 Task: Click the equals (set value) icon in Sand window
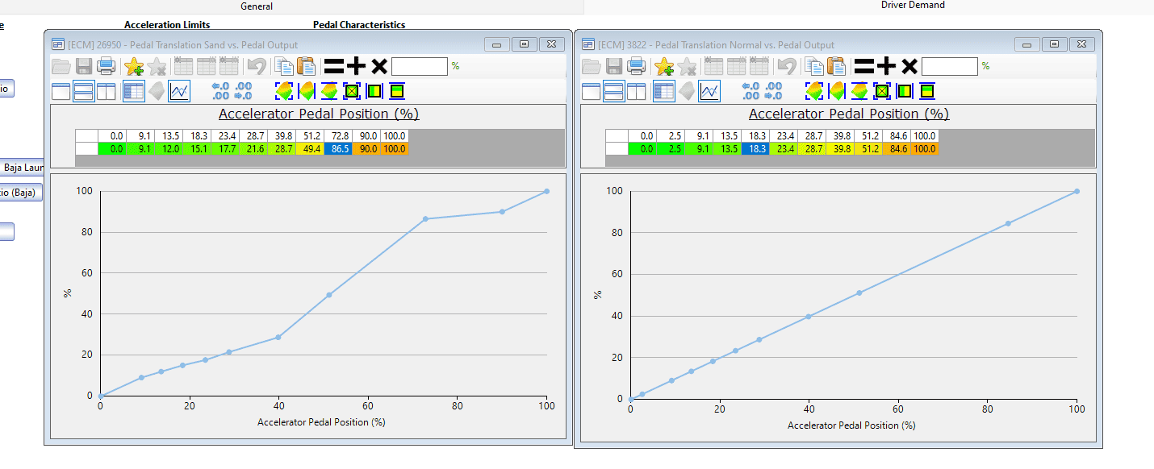(x=333, y=66)
